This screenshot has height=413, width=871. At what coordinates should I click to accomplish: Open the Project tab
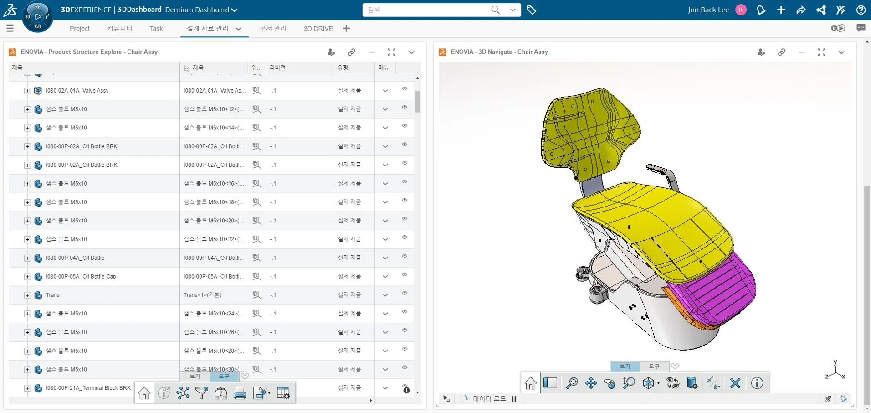pos(80,29)
